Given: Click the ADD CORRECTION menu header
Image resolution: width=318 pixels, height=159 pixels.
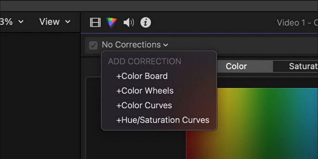Looking at the screenshot, I should point(145,61).
